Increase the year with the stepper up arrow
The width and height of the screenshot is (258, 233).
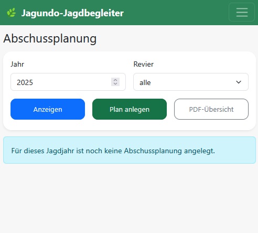click(x=115, y=80)
